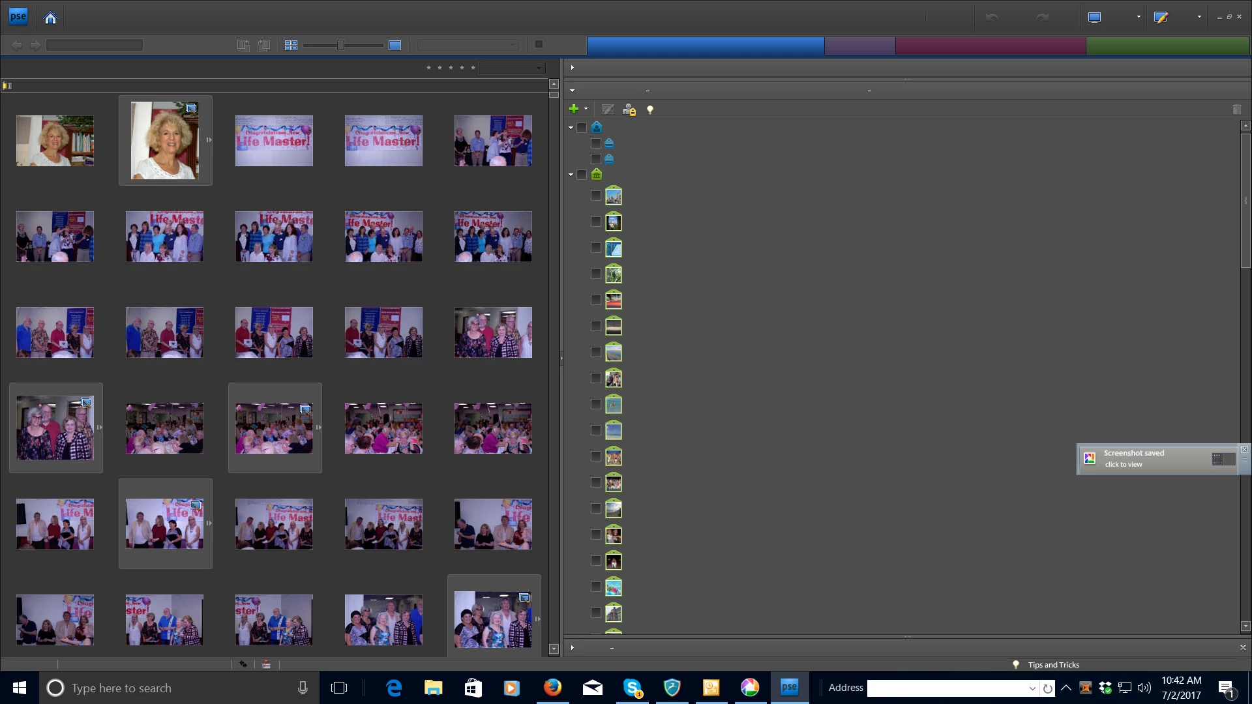Click the rotate right icon

263,45
